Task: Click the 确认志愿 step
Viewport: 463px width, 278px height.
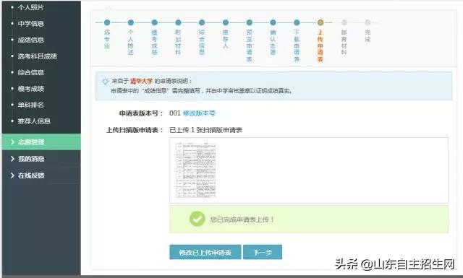Action: 273,22
